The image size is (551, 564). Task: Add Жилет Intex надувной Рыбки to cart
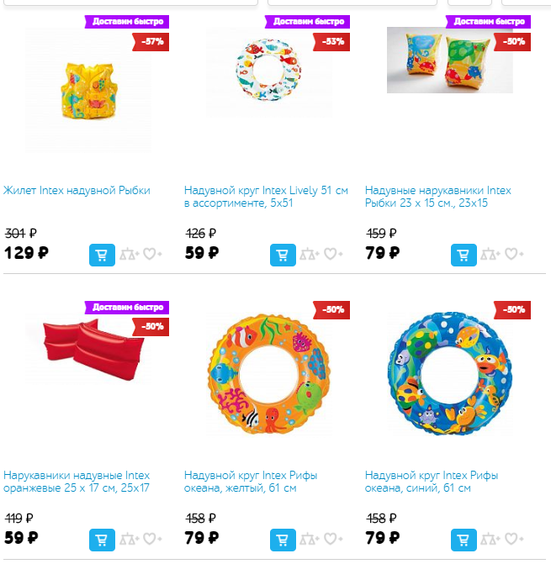[x=102, y=255]
